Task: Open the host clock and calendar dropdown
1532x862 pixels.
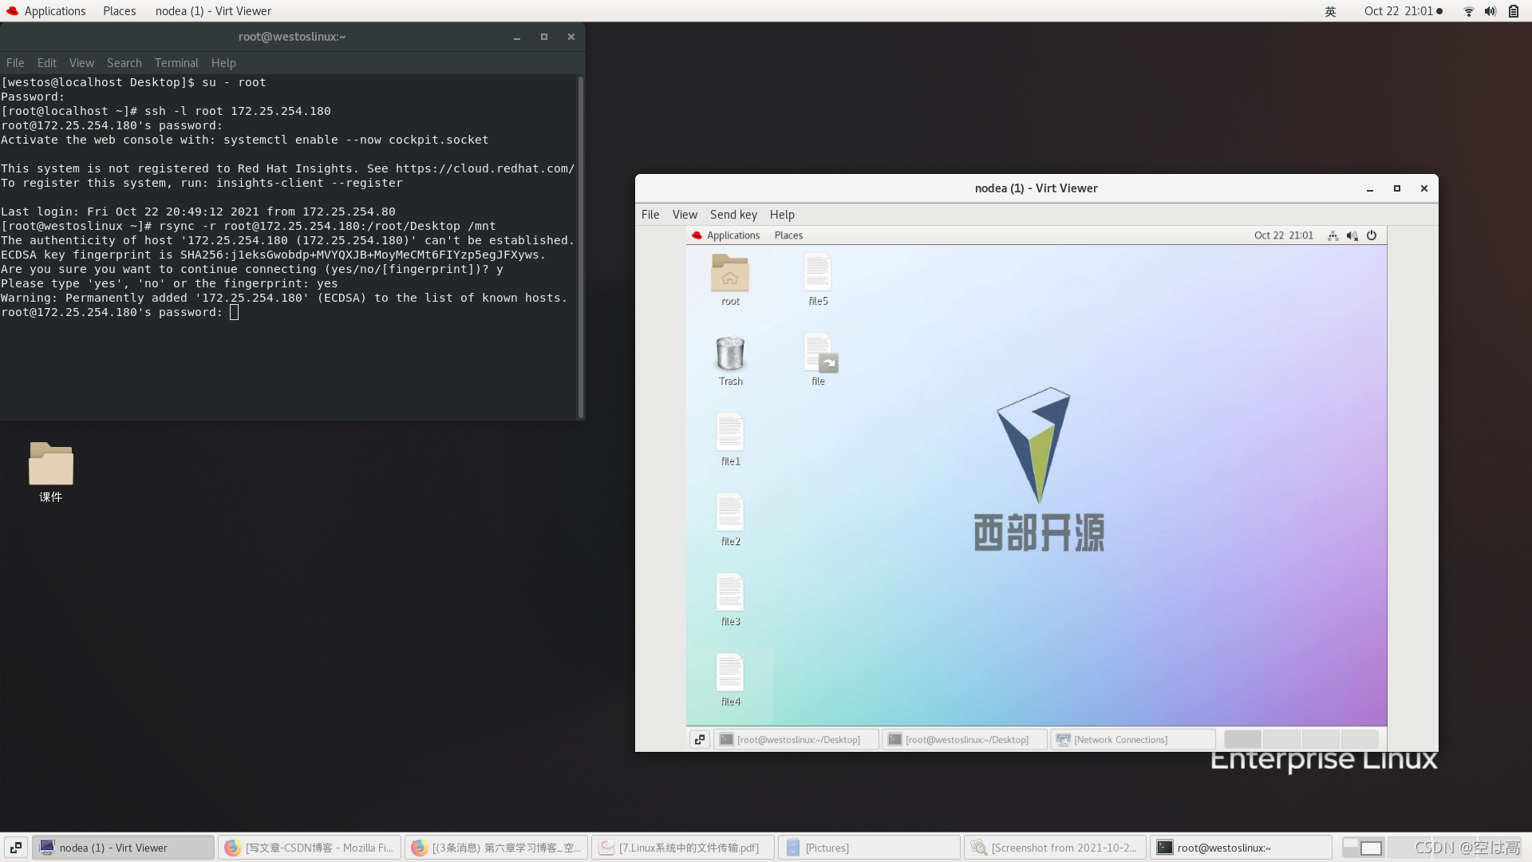Action: 1402,11
